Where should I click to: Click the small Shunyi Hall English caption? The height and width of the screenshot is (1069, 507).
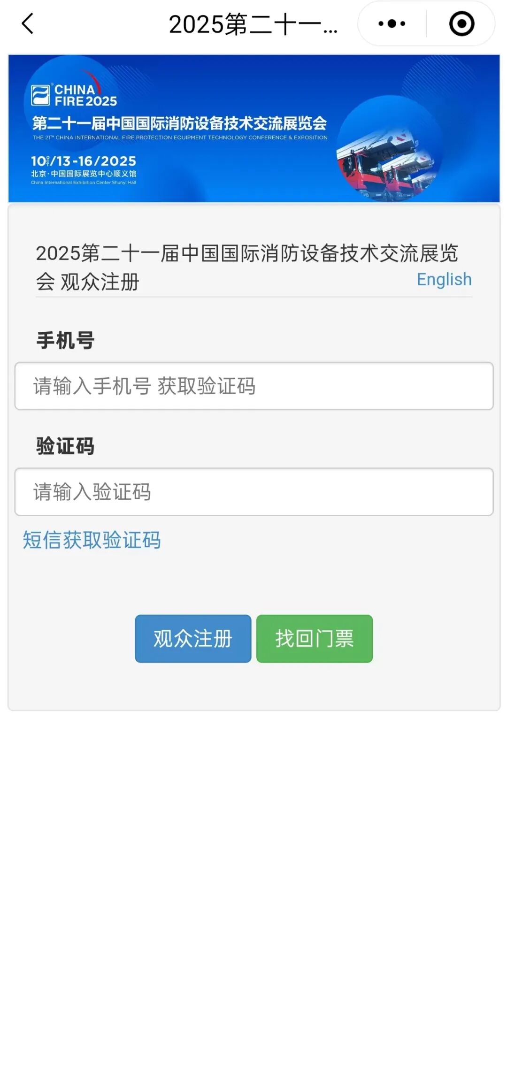84,183
